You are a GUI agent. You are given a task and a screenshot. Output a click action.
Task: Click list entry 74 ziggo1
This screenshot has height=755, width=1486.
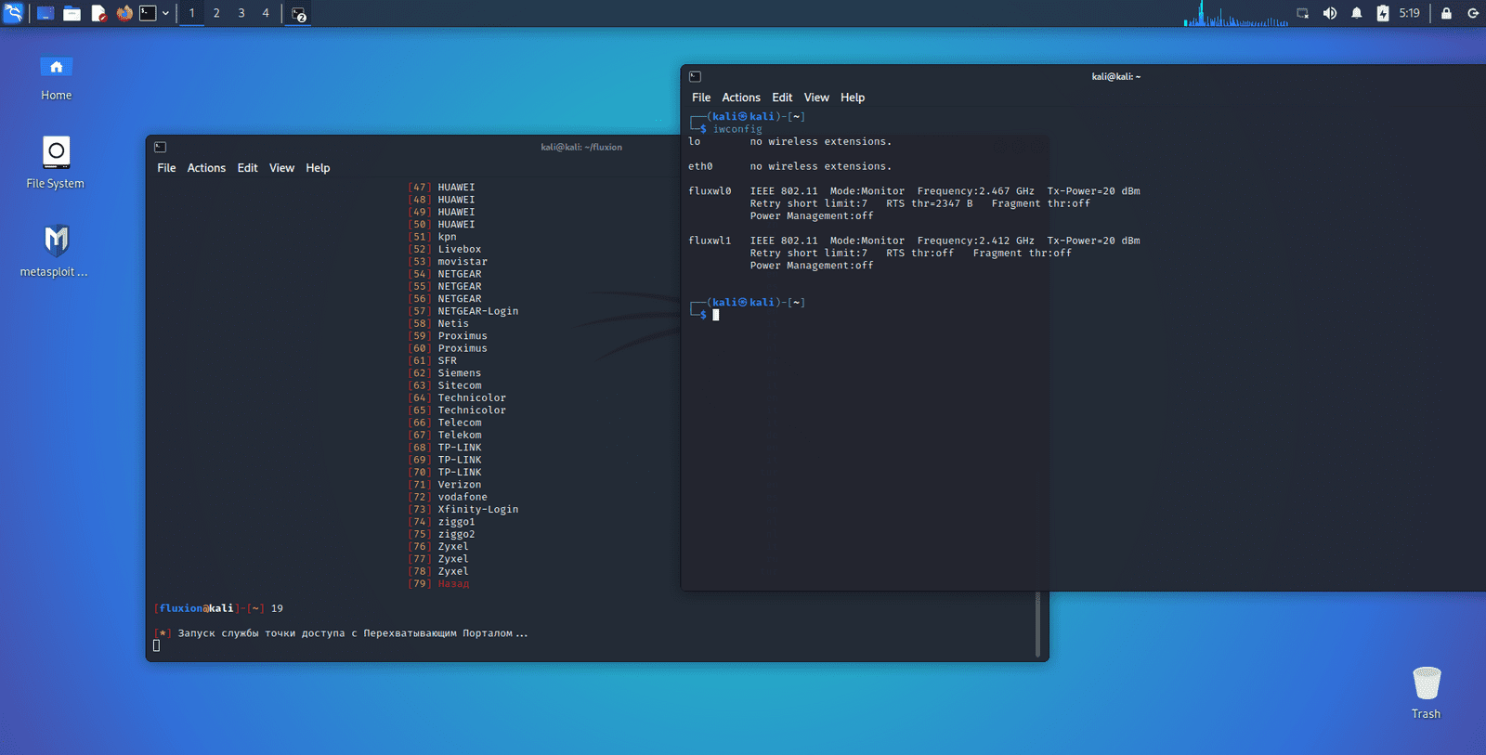[442, 522]
